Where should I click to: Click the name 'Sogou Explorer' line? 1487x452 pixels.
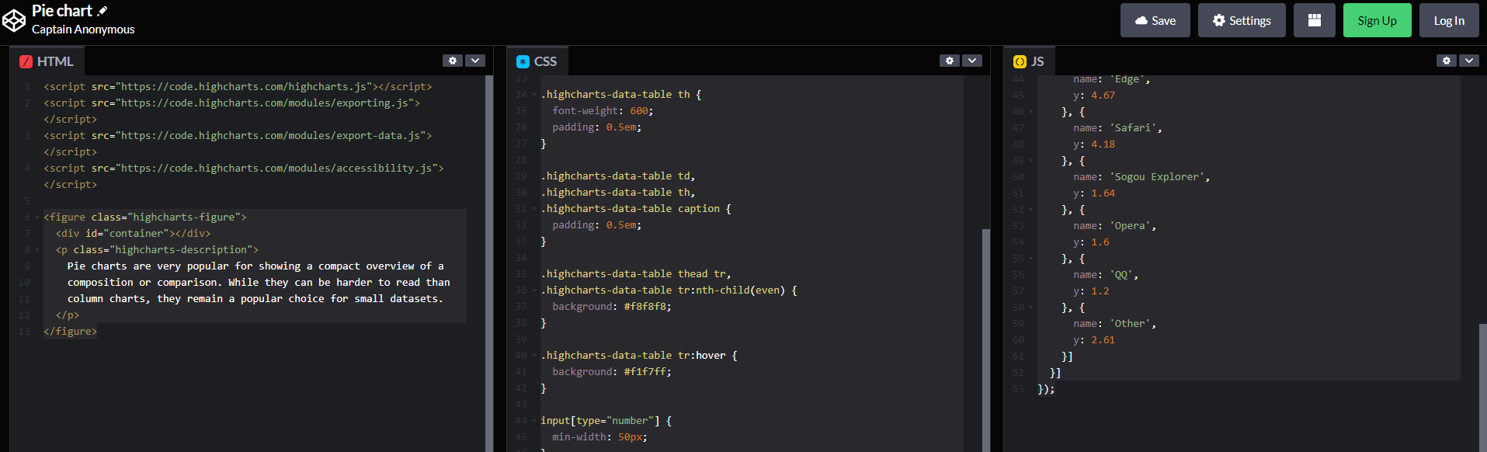coord(1141,177)
